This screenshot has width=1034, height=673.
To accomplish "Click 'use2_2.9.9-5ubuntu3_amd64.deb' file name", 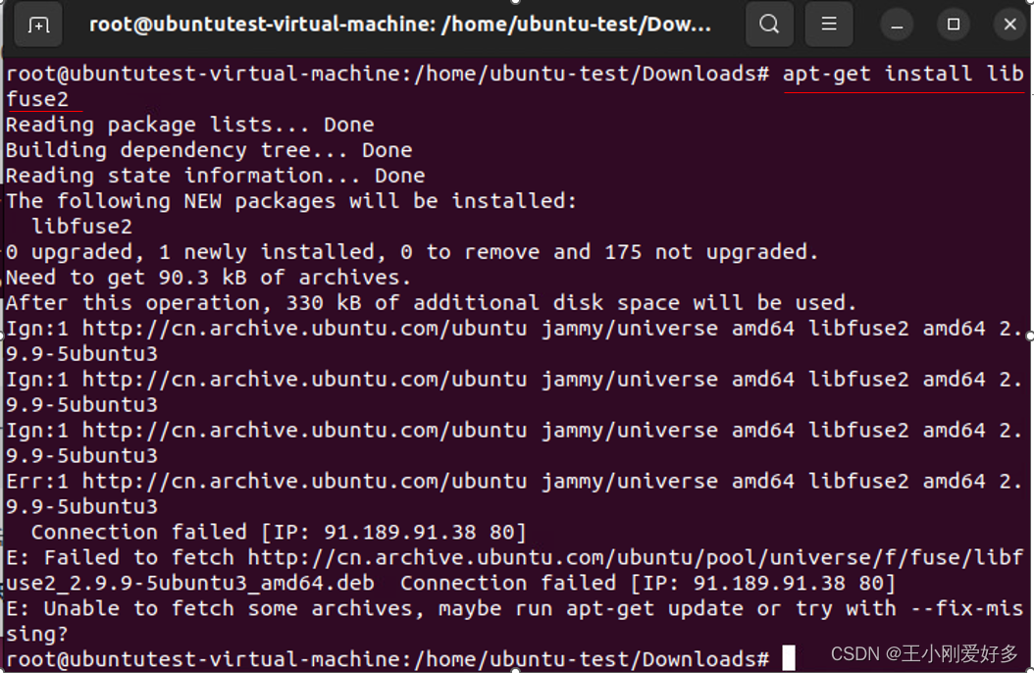I will click(x=190, y=584).
